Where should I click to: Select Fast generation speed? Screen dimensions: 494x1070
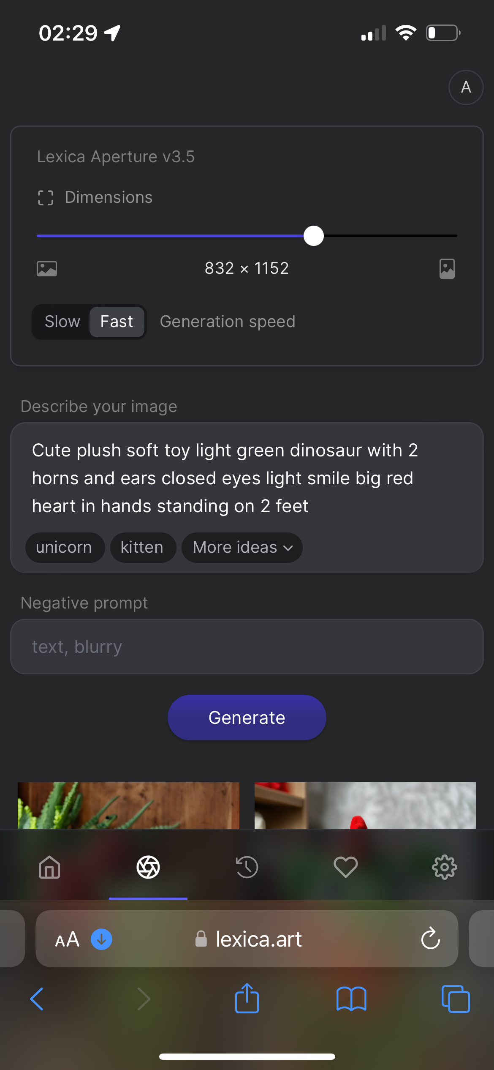coord(117,322)
